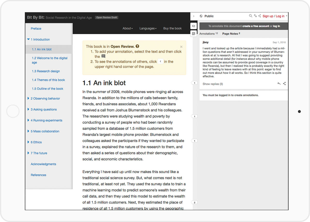Image resolution: width=310 pixels, height=222 pixels.
Task: Share jboy's annotation using share icon
Action: 284,84
